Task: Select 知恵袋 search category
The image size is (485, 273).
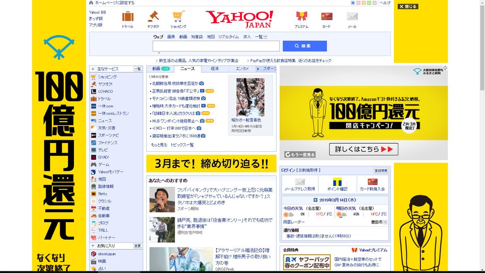Action: pos(197,37)
